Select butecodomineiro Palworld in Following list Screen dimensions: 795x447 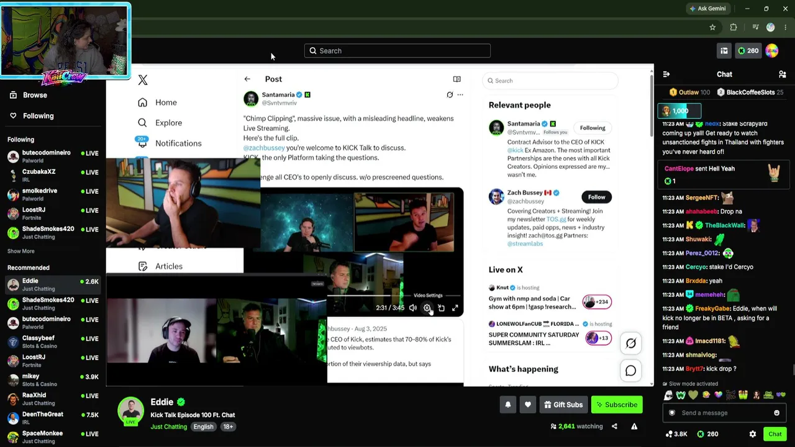(53, 156)
